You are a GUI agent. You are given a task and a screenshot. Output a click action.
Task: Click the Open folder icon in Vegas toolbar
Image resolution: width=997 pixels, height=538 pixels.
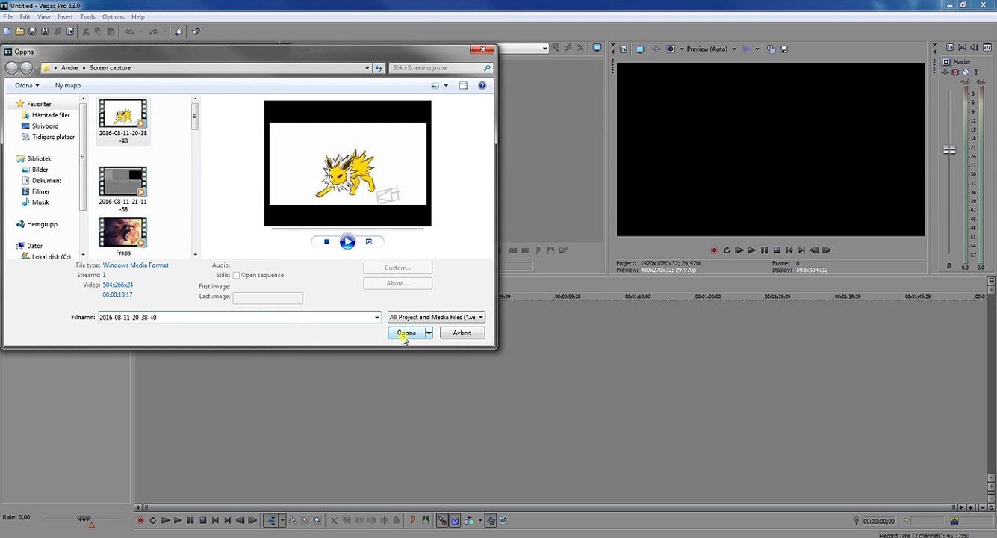pos(19,31)
